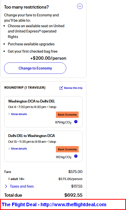Click the chevron beside Taxes and fees
Image resolution: width=126 pixels, height=210 pixels.
[6, 186]
